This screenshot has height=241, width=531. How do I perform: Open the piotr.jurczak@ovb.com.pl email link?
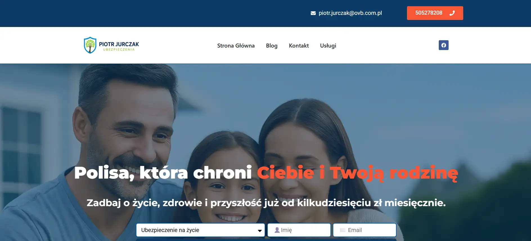pos(350,13)
